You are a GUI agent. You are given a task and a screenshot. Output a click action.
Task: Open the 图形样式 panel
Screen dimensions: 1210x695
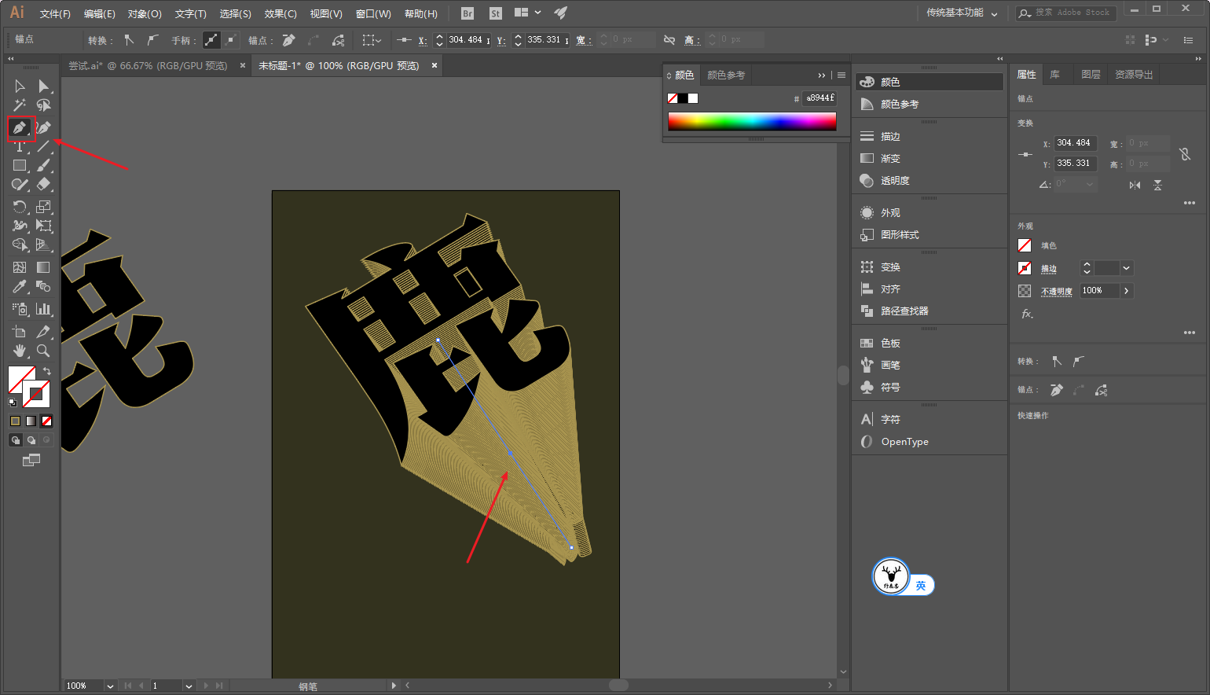[x=900, y=235]
